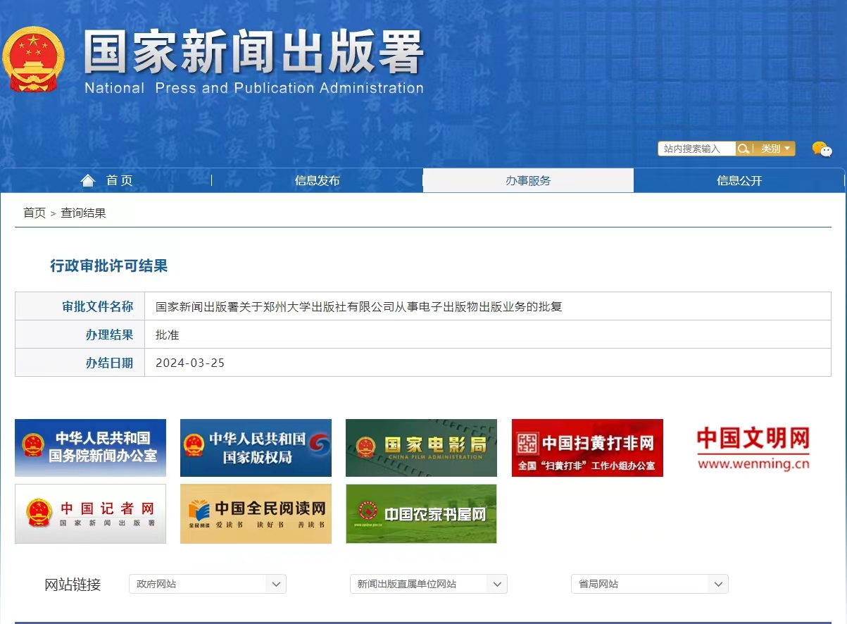Viewport: 847px width, 624px height.
Task: Open 中国记者网 banner link
Action: pyautogui.click(x=90, y=513)
